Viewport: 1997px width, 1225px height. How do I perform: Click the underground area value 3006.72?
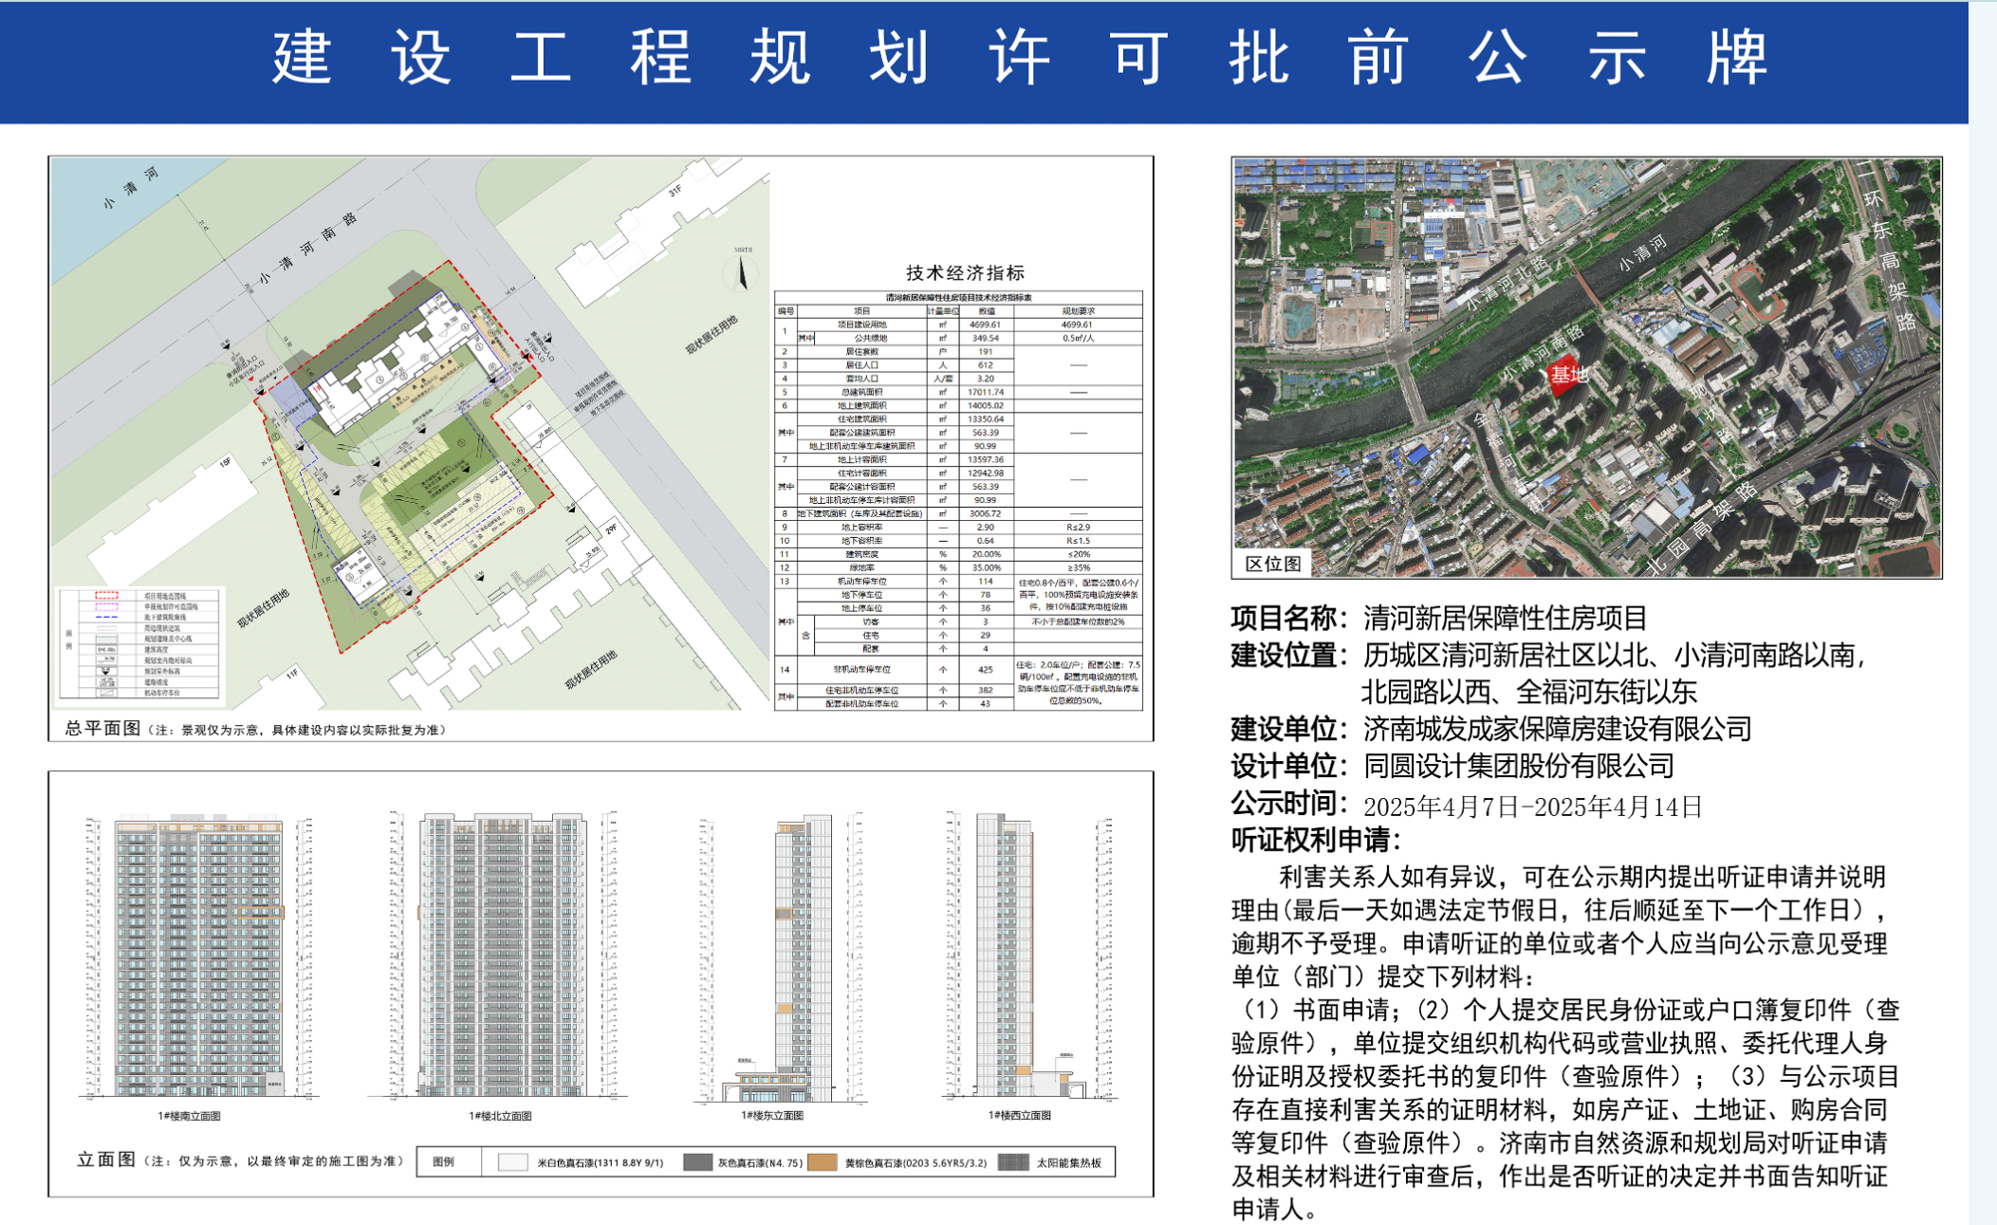(x=986, y=513)
